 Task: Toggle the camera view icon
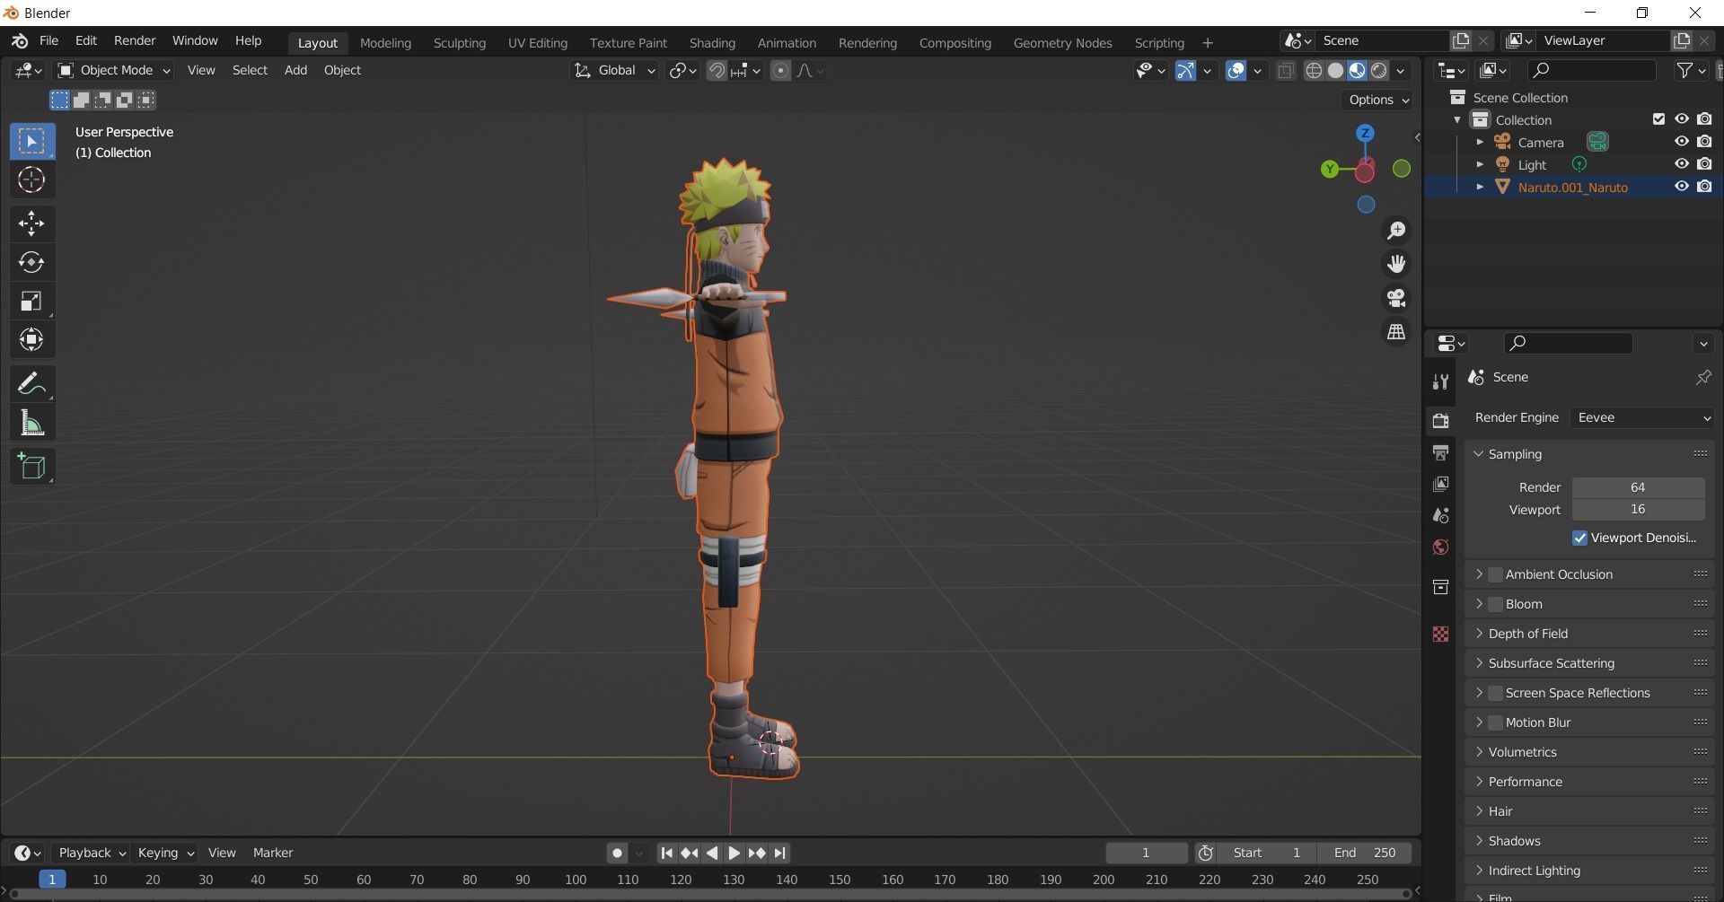1396,298
